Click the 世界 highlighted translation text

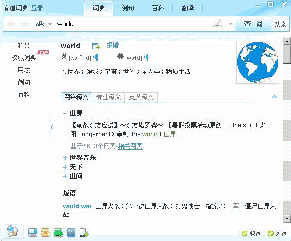[169, 134]
